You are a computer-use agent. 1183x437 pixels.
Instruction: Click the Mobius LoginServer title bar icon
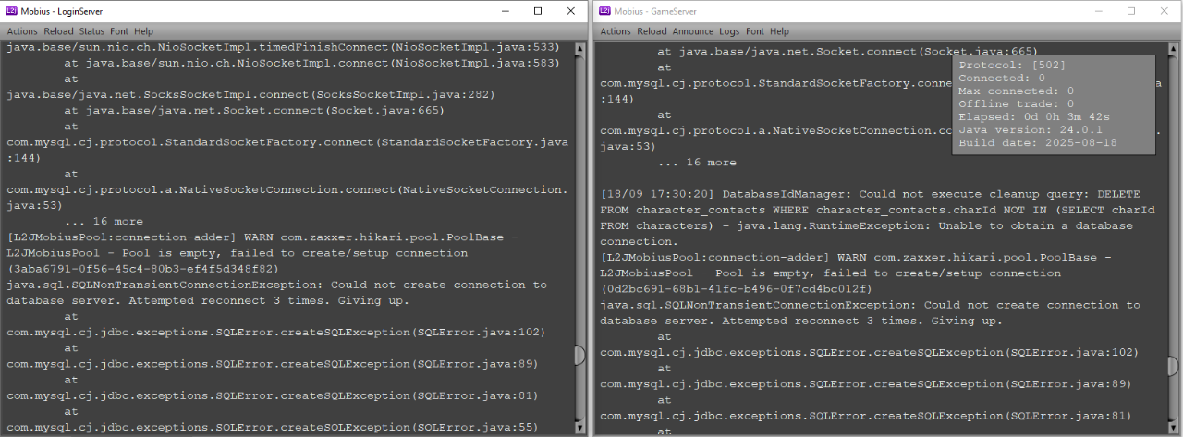12,11
